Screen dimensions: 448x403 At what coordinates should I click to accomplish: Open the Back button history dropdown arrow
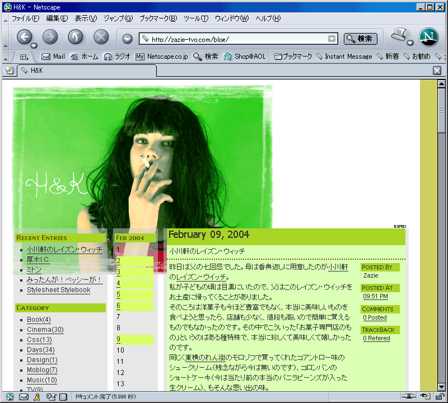[x=34, y=46]
